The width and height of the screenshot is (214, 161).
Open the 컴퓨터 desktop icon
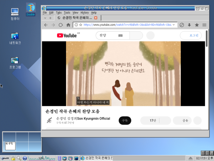click(15, 14)
